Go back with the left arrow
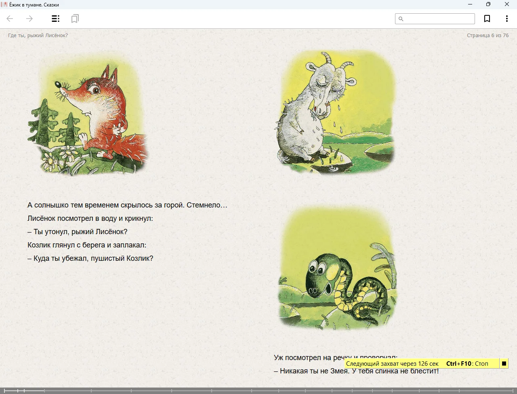This screenshot has width=517, height=394. tap(10, 19)
